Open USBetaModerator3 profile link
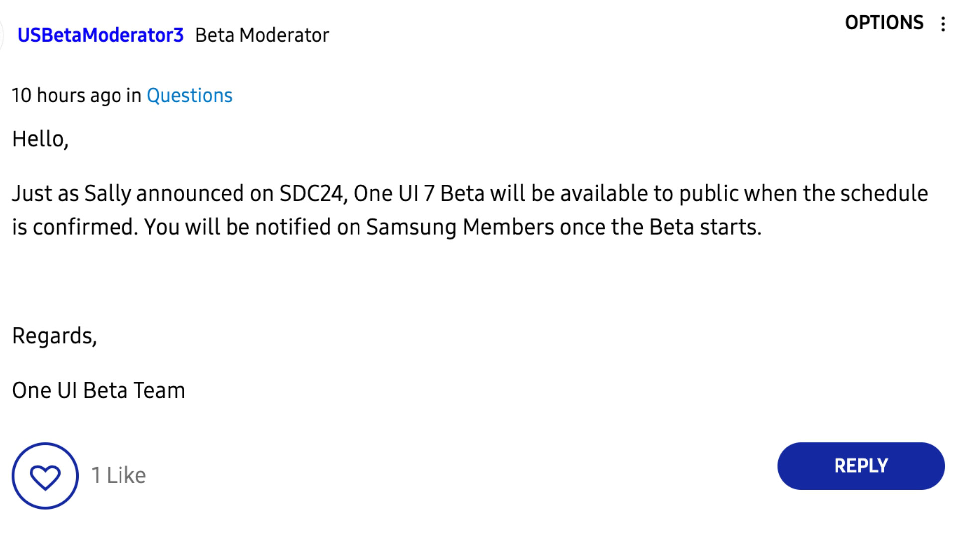 [x=101, y=35]
